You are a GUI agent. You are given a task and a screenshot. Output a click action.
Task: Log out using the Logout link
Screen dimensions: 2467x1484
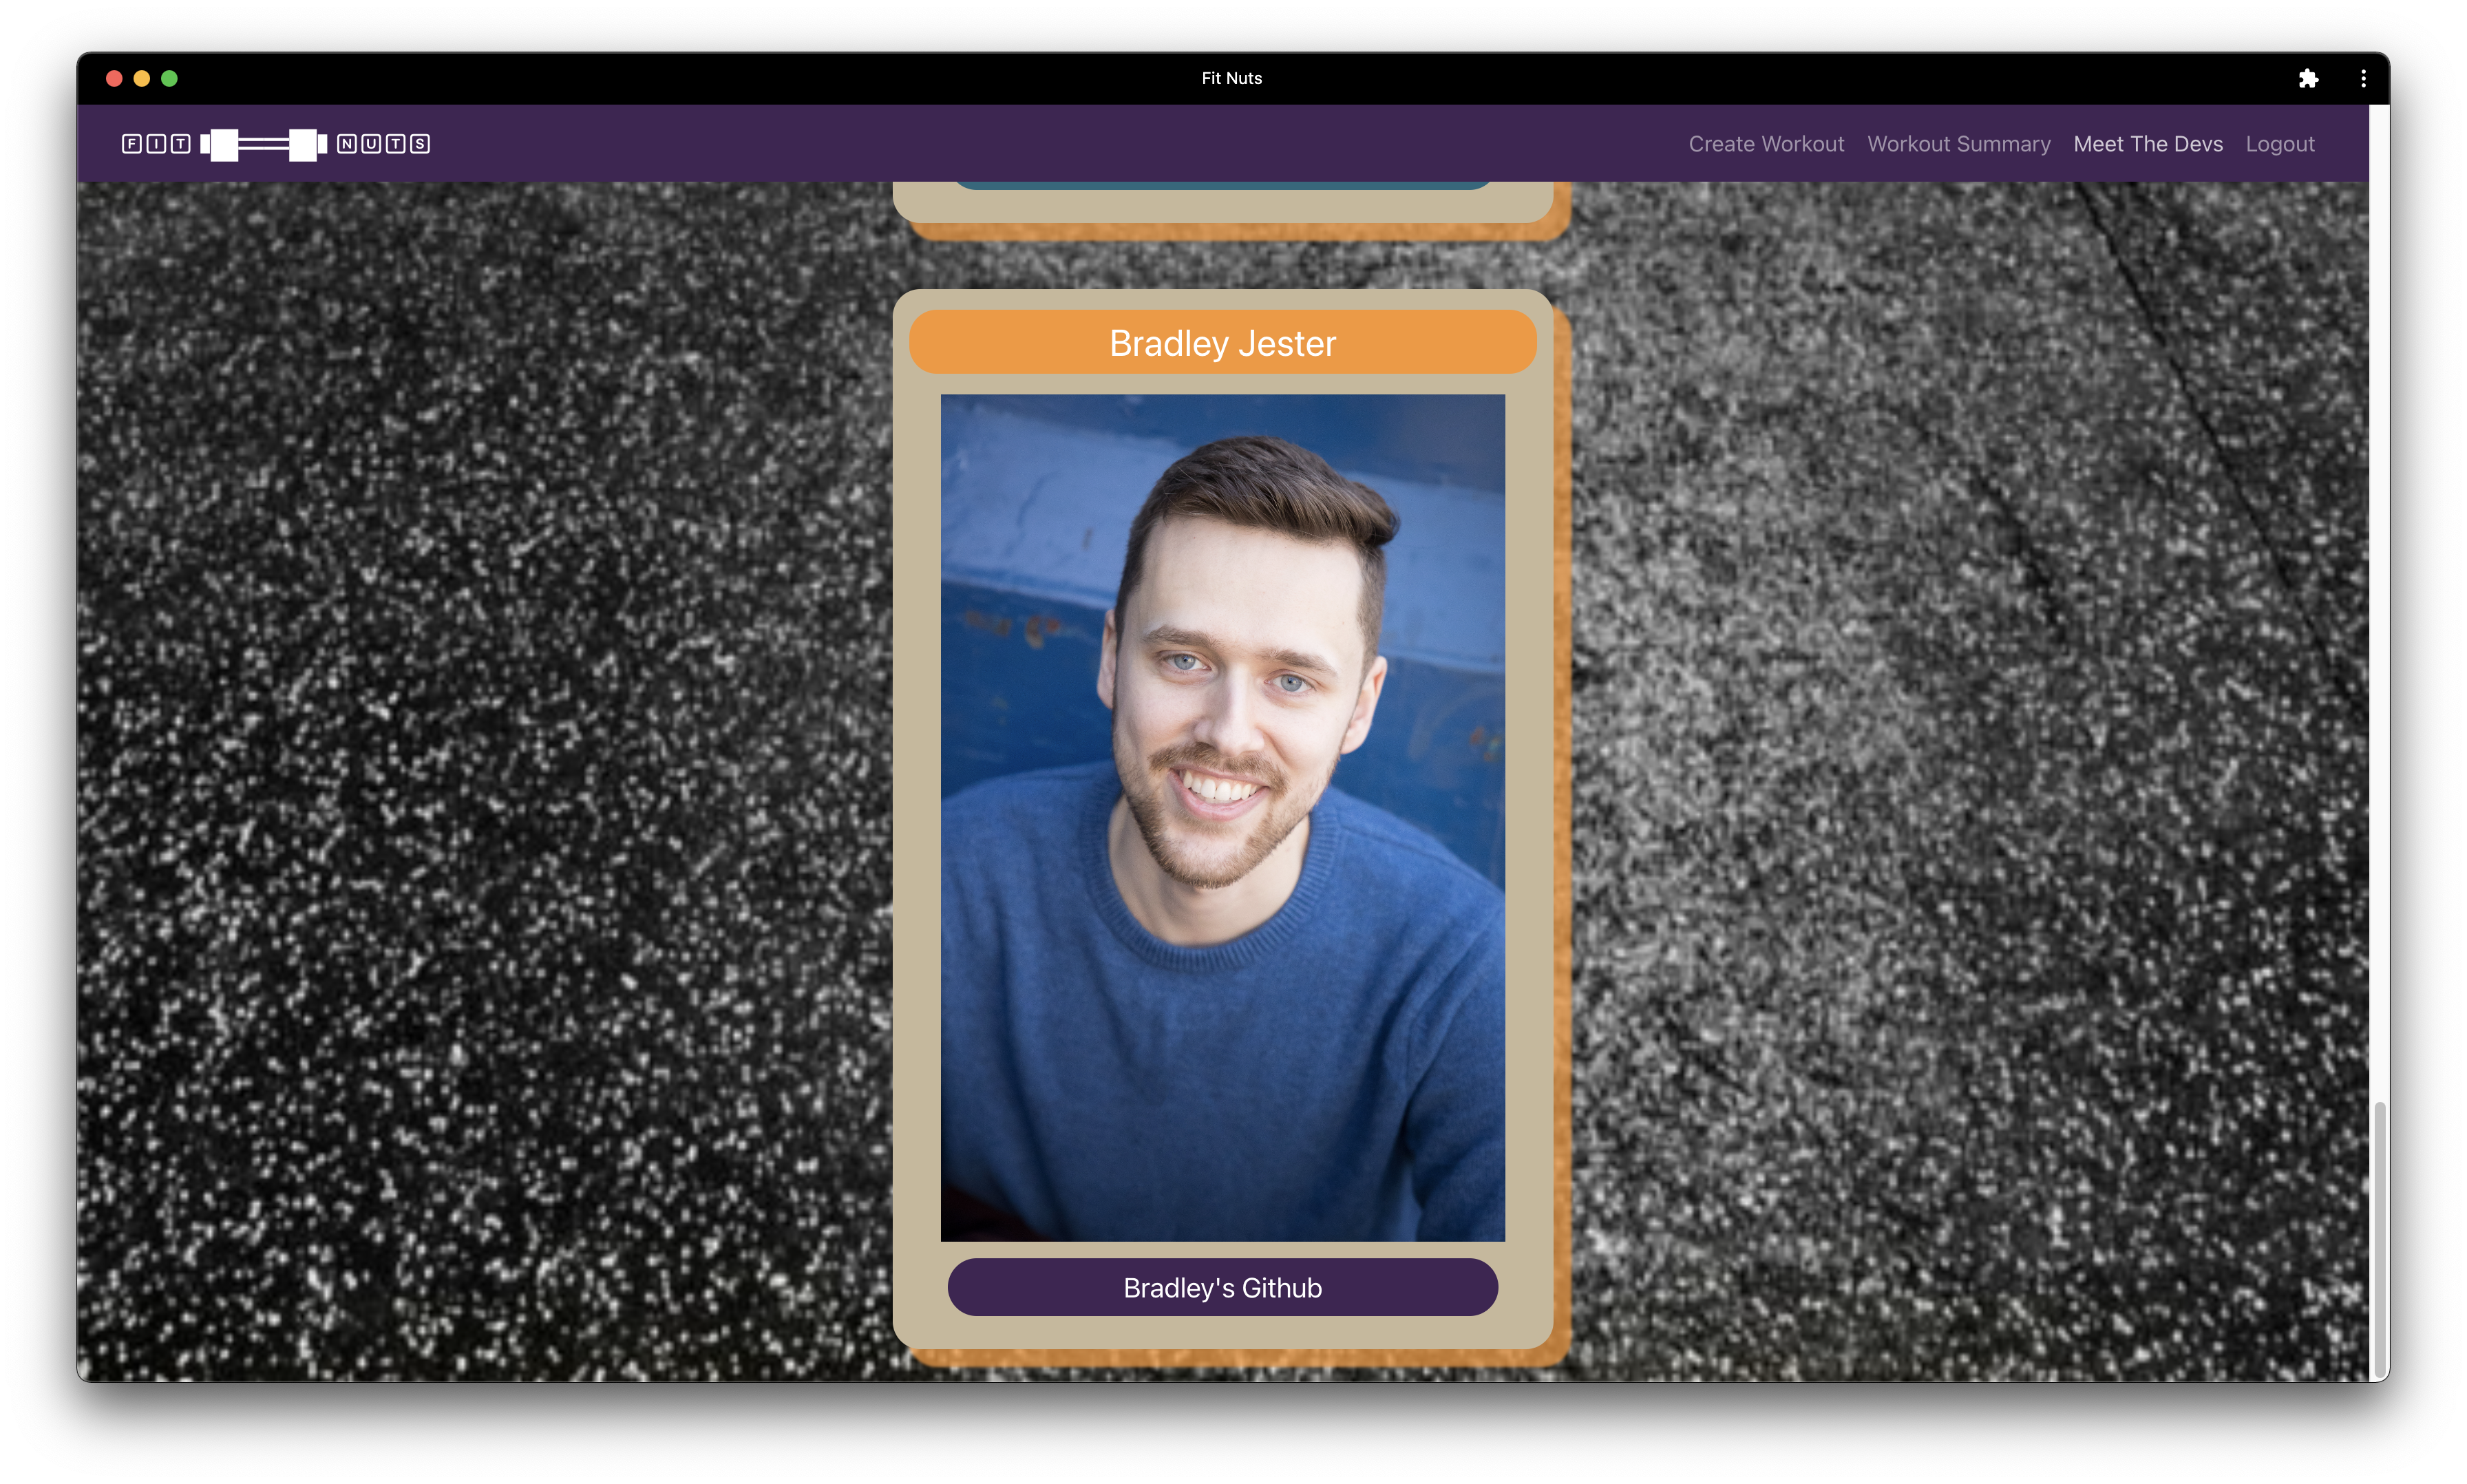point(2279,144)
